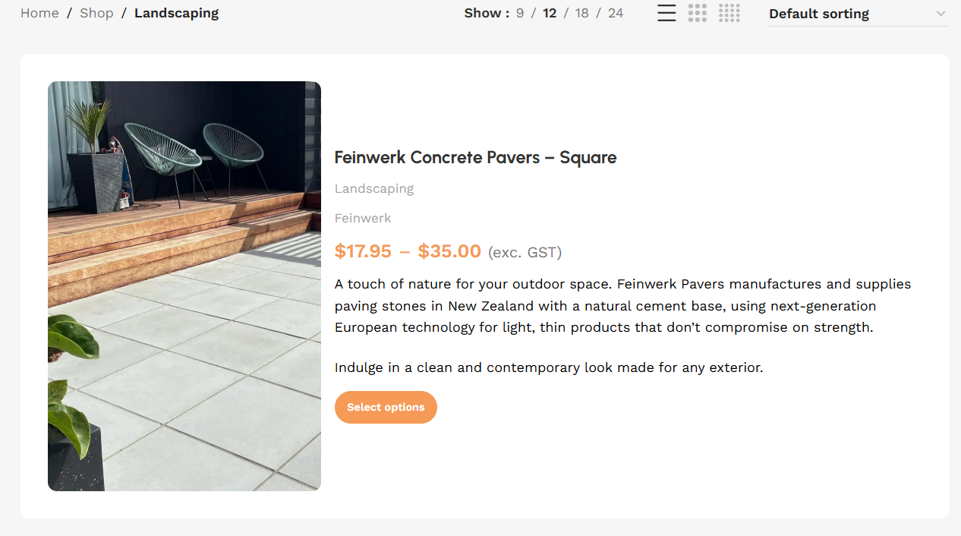961x536 pixels.
Task: Open the Feinwerk brand link
Action: [363, 218]
